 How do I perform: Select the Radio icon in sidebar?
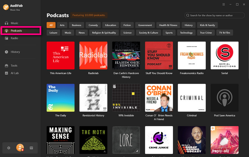point(6,38)
